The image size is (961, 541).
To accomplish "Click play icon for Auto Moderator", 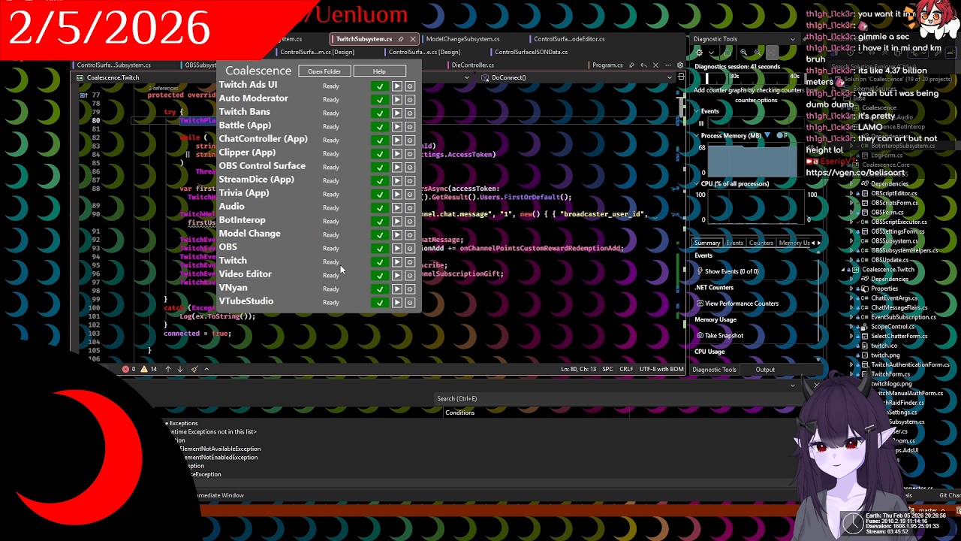I will (397, 100).
